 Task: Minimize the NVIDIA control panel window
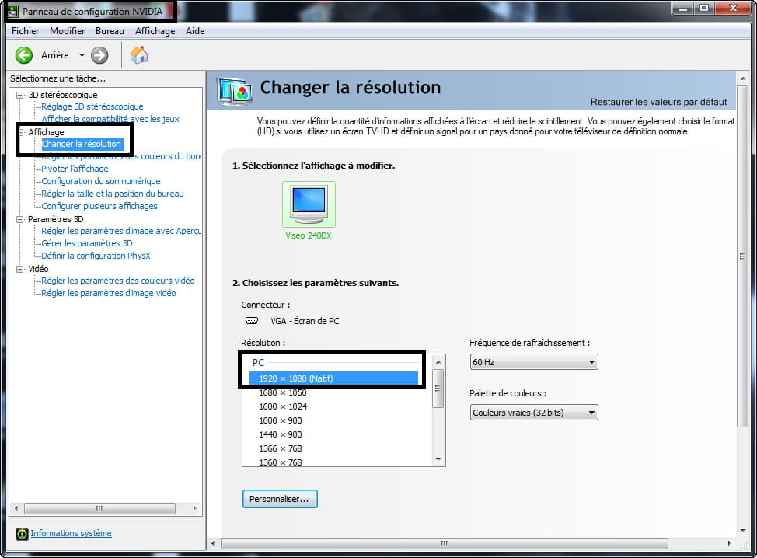pyautogui.click(x=683, y=9)
